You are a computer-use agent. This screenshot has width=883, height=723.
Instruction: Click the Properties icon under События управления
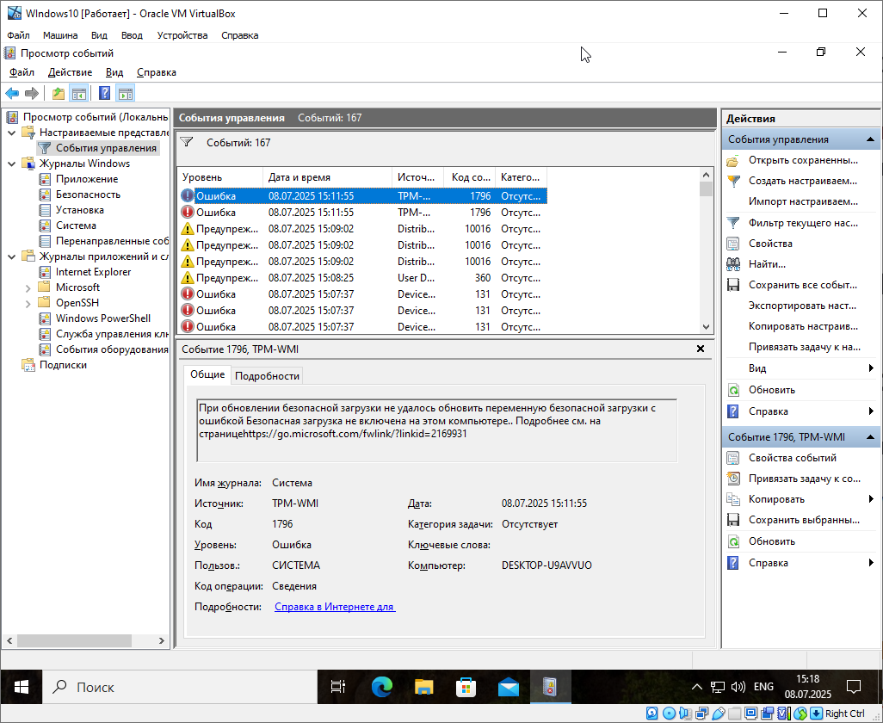(732, 244)
